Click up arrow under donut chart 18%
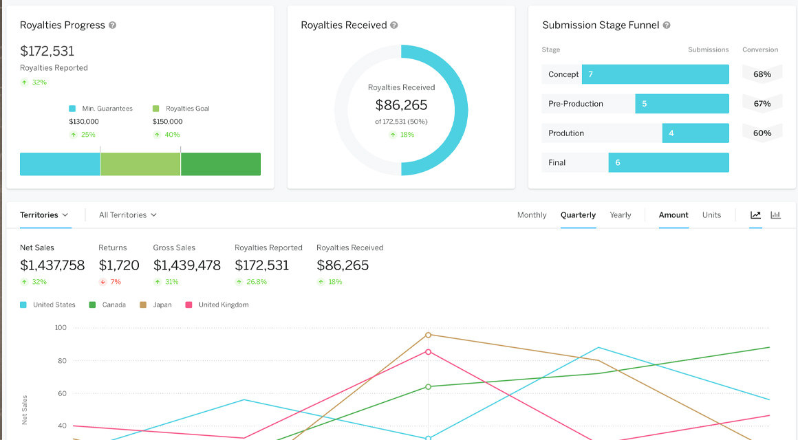Viewport: 798px width, 440px height. (392, 135)
